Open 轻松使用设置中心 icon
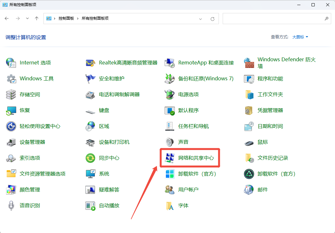 pyautogui.click(x=11, y=126)
